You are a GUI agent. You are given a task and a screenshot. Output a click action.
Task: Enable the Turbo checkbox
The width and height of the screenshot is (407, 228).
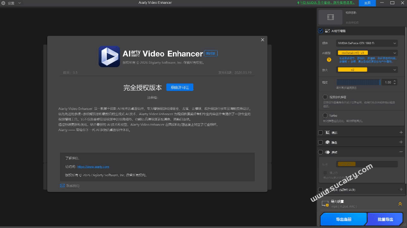click(325, 115)
